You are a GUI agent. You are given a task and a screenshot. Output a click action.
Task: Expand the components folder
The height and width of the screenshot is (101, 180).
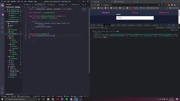(14, 30)
